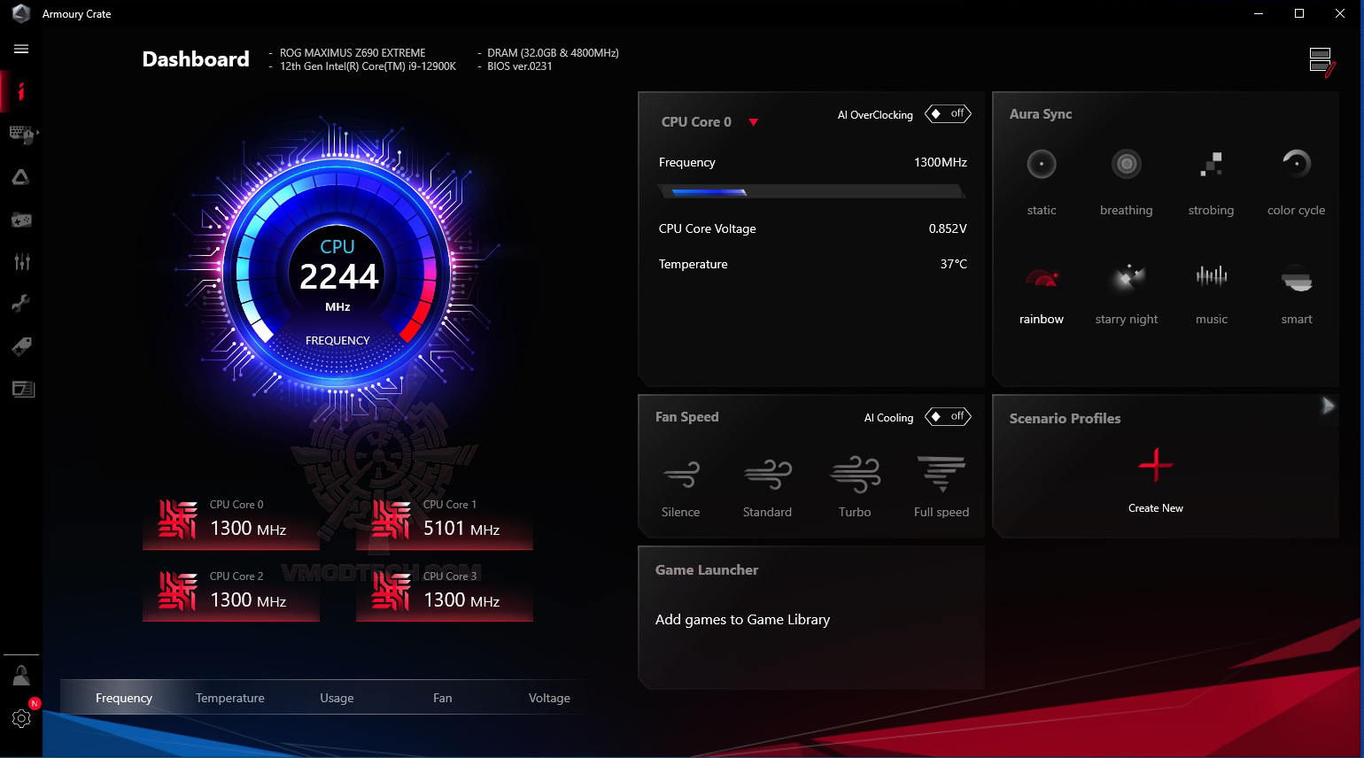Open the Aura Sync sidebar icon
The height and width of the screenshot is (758, 1364).
[x=21, y=177]
